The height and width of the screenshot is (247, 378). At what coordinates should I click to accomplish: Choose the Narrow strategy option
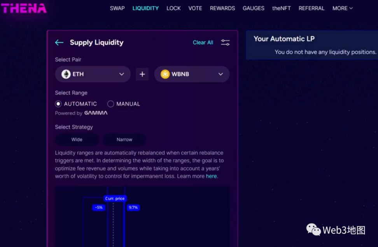[x=124, y=139]
